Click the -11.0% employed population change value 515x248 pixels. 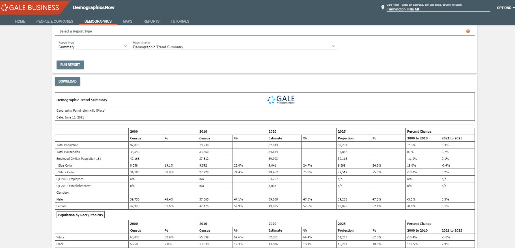pyautogui.click(x=412, y=159)
